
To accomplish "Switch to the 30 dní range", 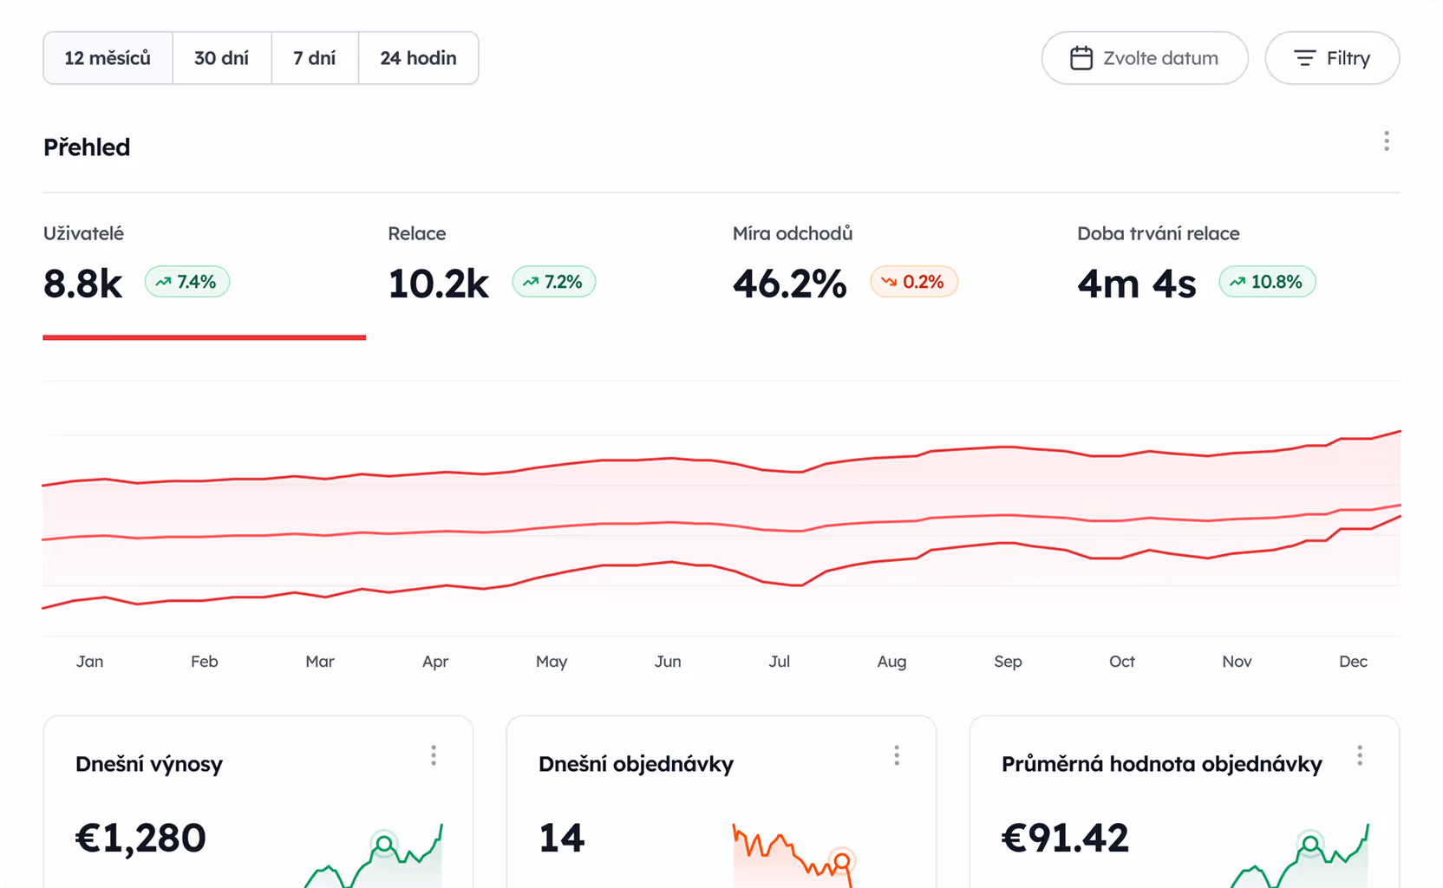I will [221, 58].
